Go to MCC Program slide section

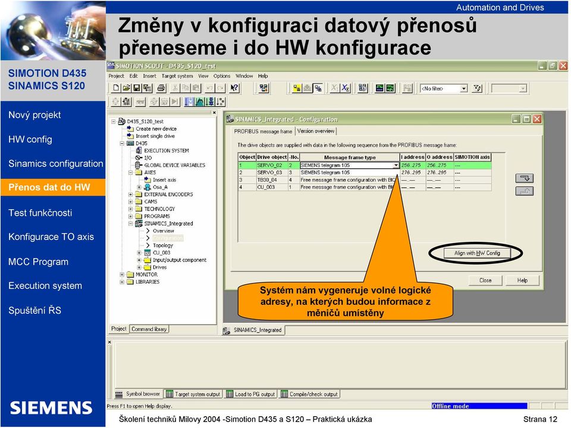(39, 262)
